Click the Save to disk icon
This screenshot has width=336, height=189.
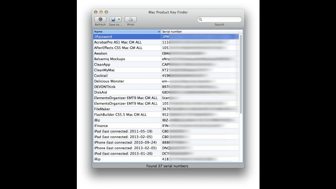point(113,19)
